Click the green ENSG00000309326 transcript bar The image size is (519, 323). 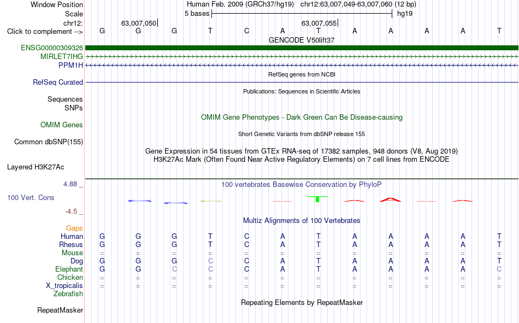302,48
